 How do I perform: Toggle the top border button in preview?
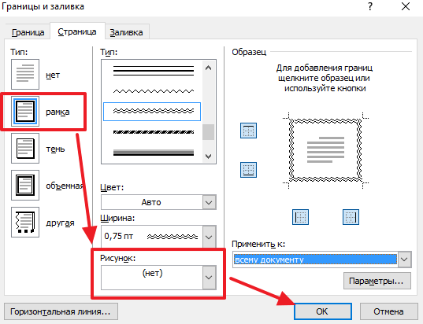coord(248,131)
